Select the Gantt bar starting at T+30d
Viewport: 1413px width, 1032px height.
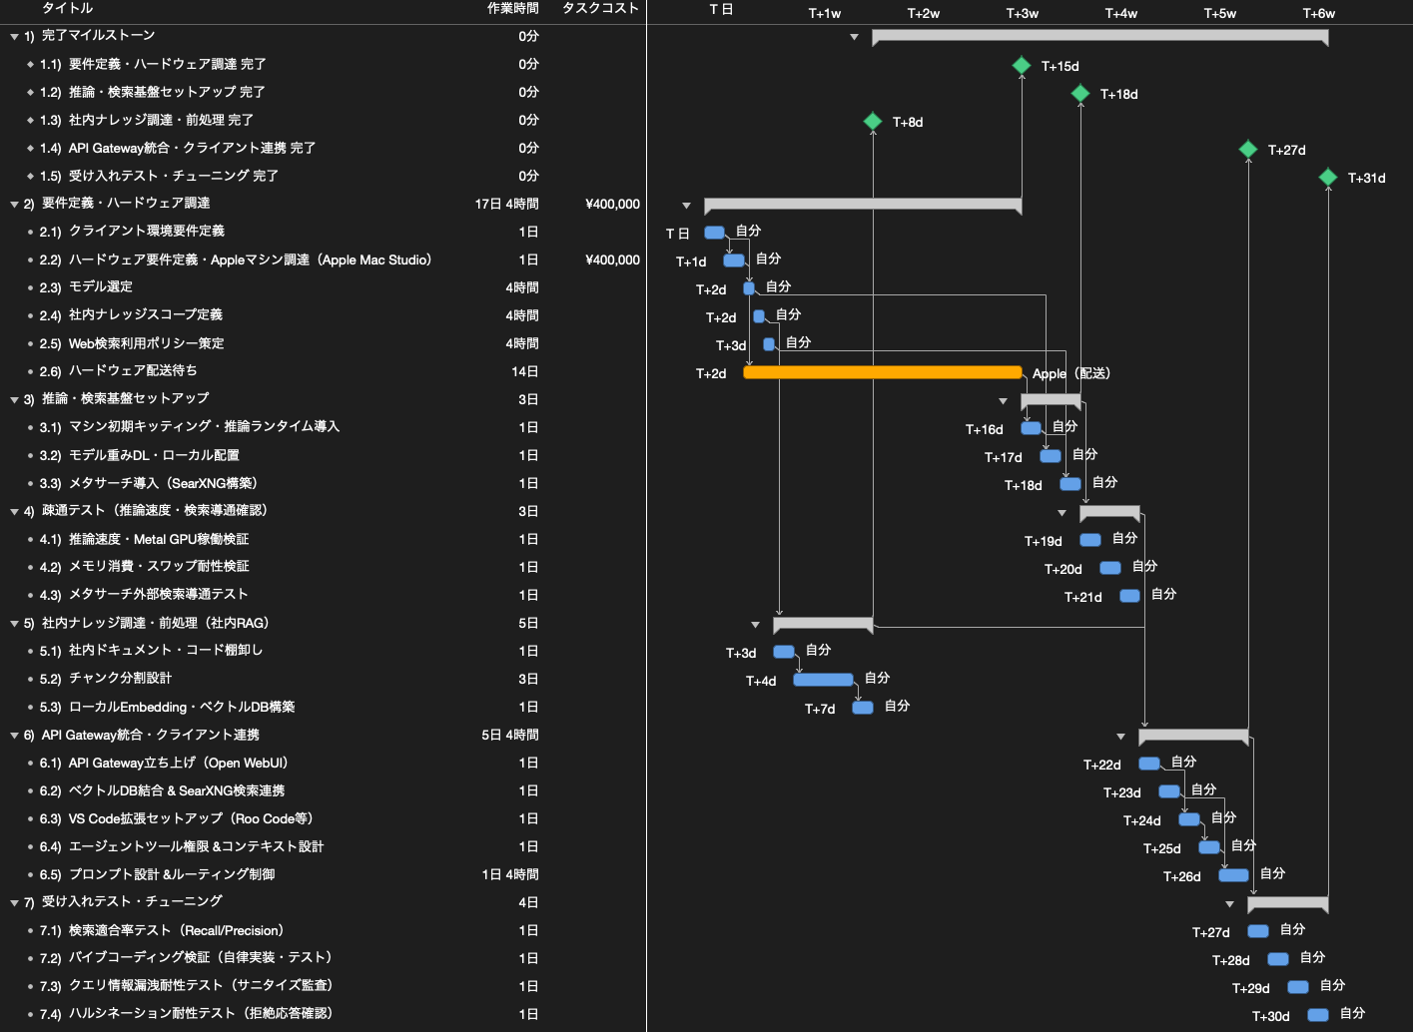pos(1318,1015)
